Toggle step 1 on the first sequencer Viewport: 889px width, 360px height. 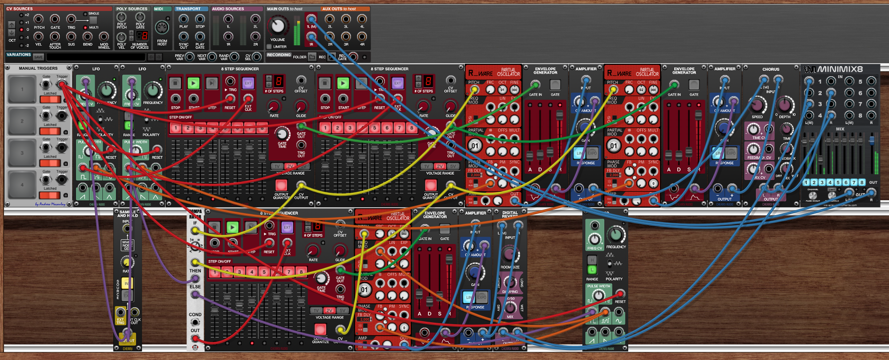pyautogui.click(x=176, y=128)
